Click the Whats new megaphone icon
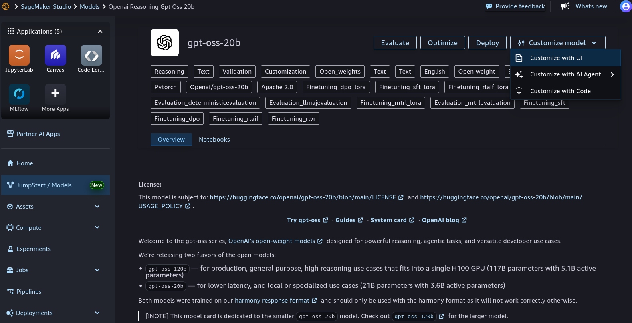Image resolution: width=632 pixels, height=323 pixels. [x=565, y=6]
